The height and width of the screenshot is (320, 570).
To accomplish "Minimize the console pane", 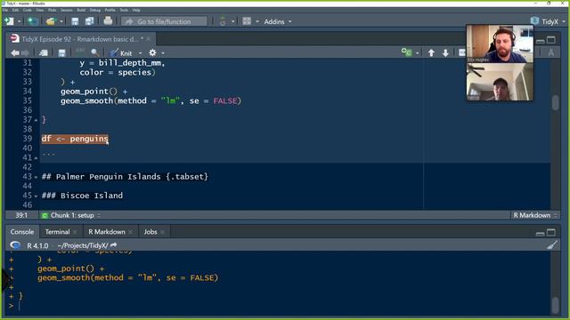I will click(x=541, y=233).
